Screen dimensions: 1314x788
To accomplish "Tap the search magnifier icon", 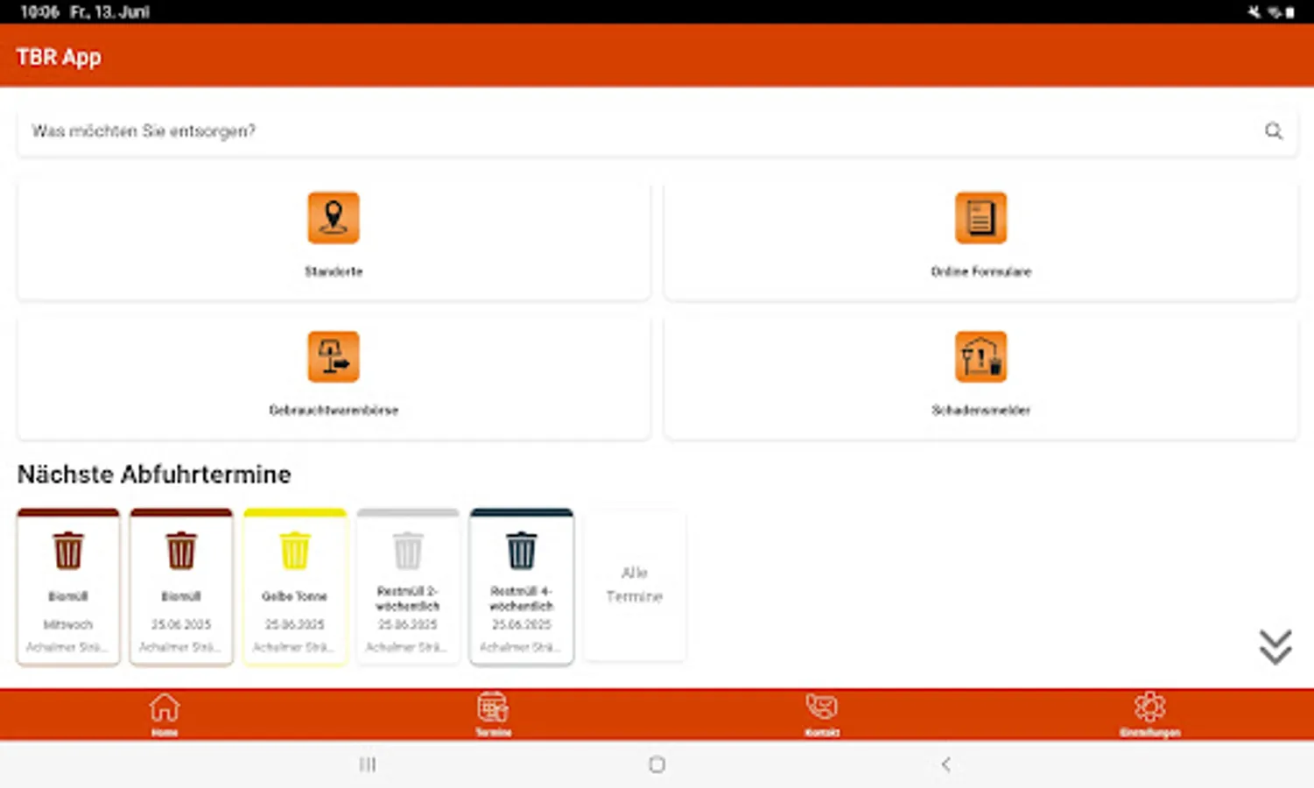I will point(1274,130).
